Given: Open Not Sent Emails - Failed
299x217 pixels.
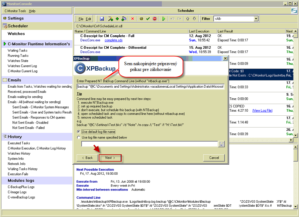Looking at the screenshot, I should pyautogui.click(x=28, y=128).
